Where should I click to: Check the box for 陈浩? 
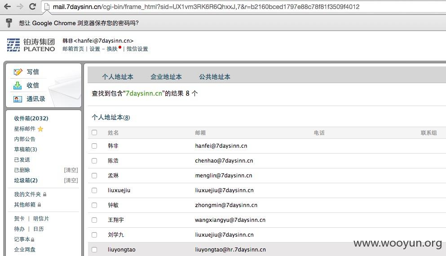pyautogui.click(x=94, y=161)
